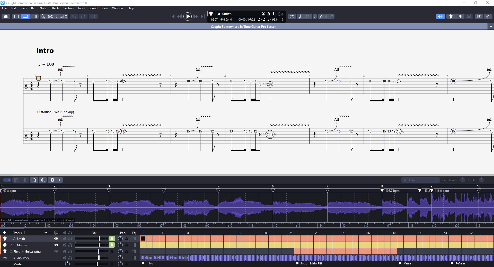The width and height of the screenshot is (494, 267).
Task: Solo the D. Murray track headphone icon
Action: point(70,245)
